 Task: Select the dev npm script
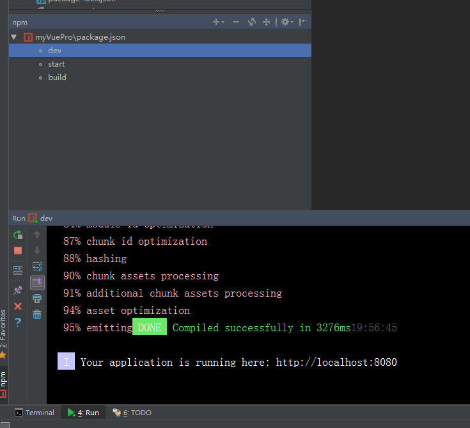(160, 51)
